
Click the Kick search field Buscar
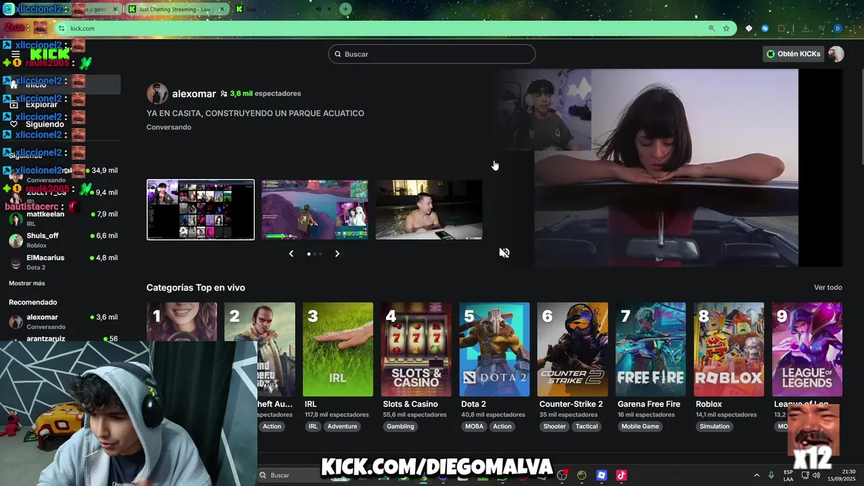coord(432,54)
